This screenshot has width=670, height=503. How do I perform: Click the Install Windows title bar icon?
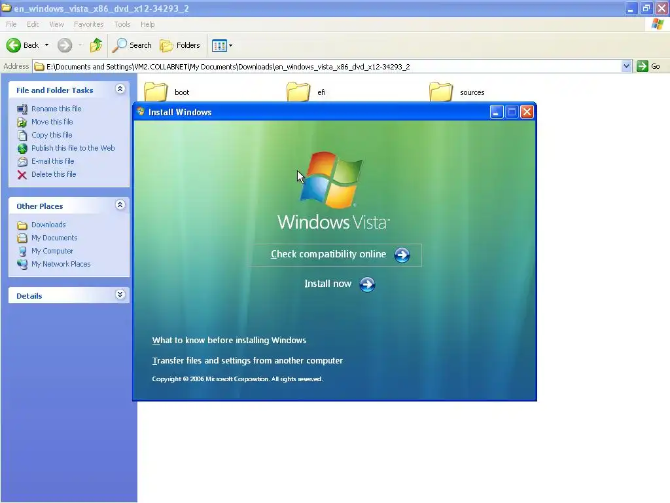pos(141,111)
